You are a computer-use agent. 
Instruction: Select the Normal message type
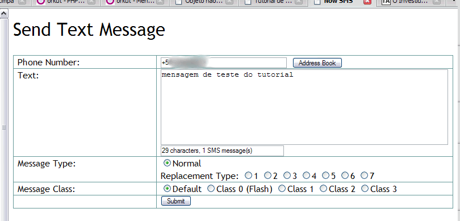[167, 163]
